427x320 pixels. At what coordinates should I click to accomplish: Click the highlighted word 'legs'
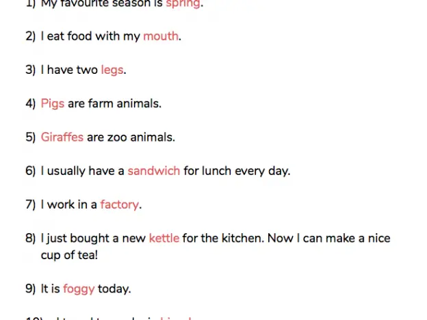pos(112,70)
